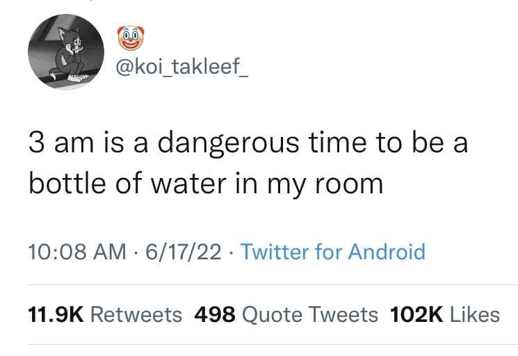Click the "bottle of water" tweet line

pyautogui.click(x=206, y=184)
